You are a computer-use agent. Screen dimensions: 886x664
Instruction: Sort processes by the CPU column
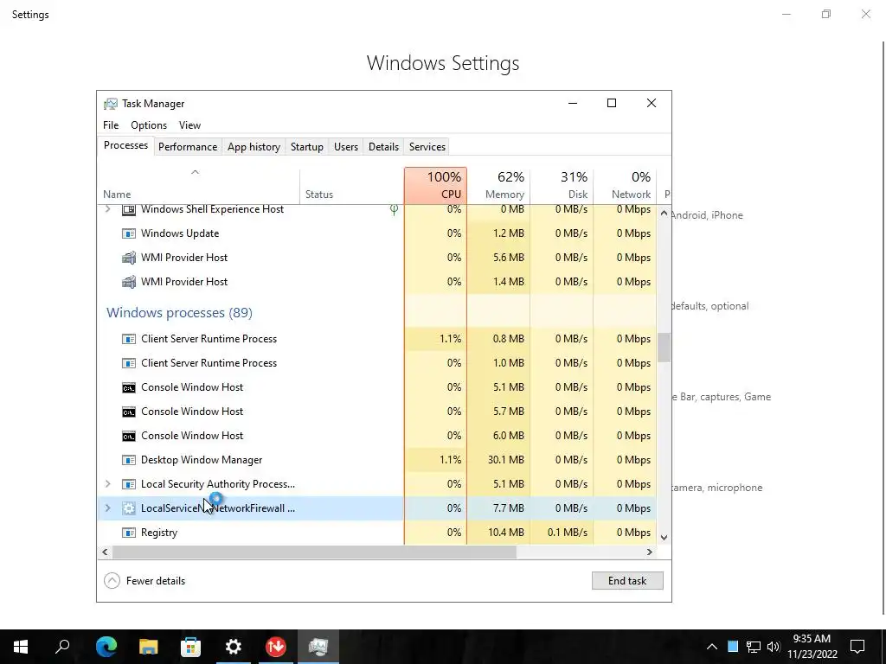coord(436,186)
